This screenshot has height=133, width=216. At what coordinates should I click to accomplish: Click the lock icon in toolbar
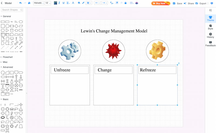pyautogui.click(x=126, y=3)
